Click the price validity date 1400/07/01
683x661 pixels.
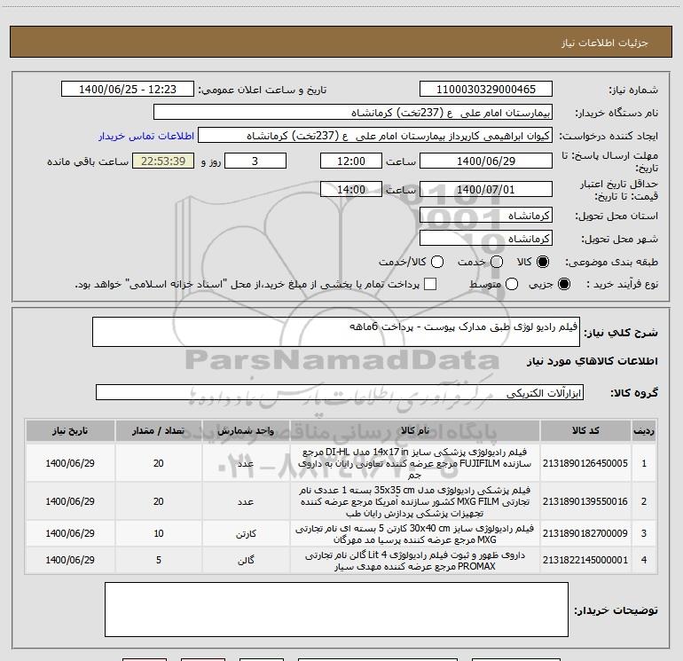486,190
